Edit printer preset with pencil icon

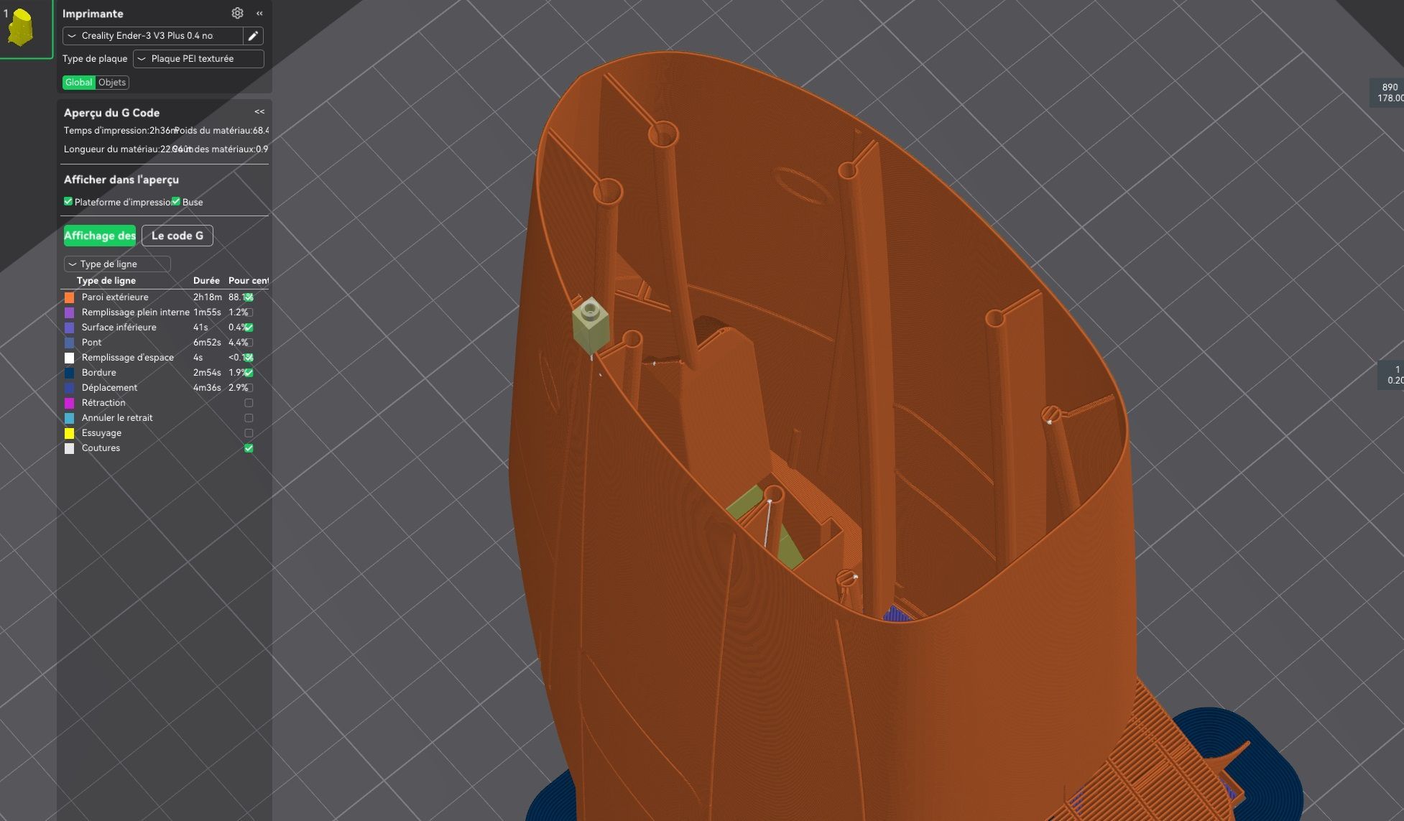click(x=253, y=36)
